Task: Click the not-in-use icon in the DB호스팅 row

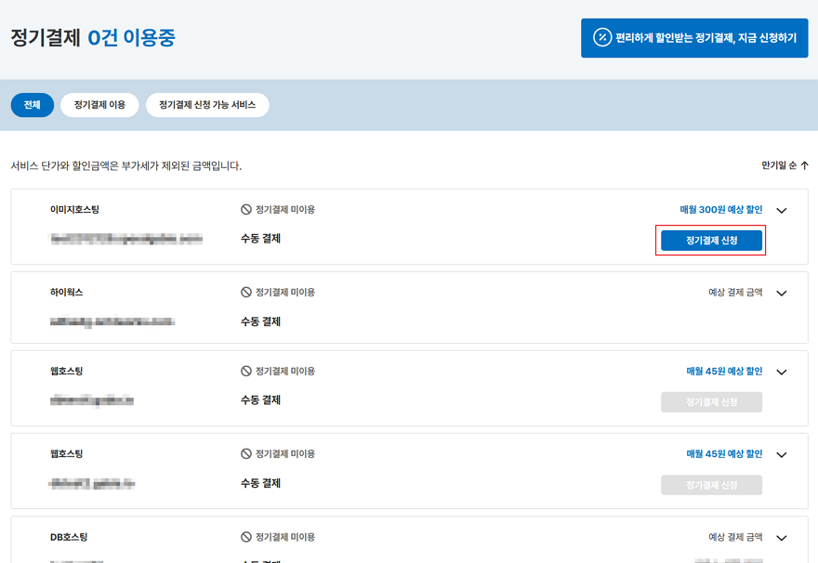Action: 246,537
